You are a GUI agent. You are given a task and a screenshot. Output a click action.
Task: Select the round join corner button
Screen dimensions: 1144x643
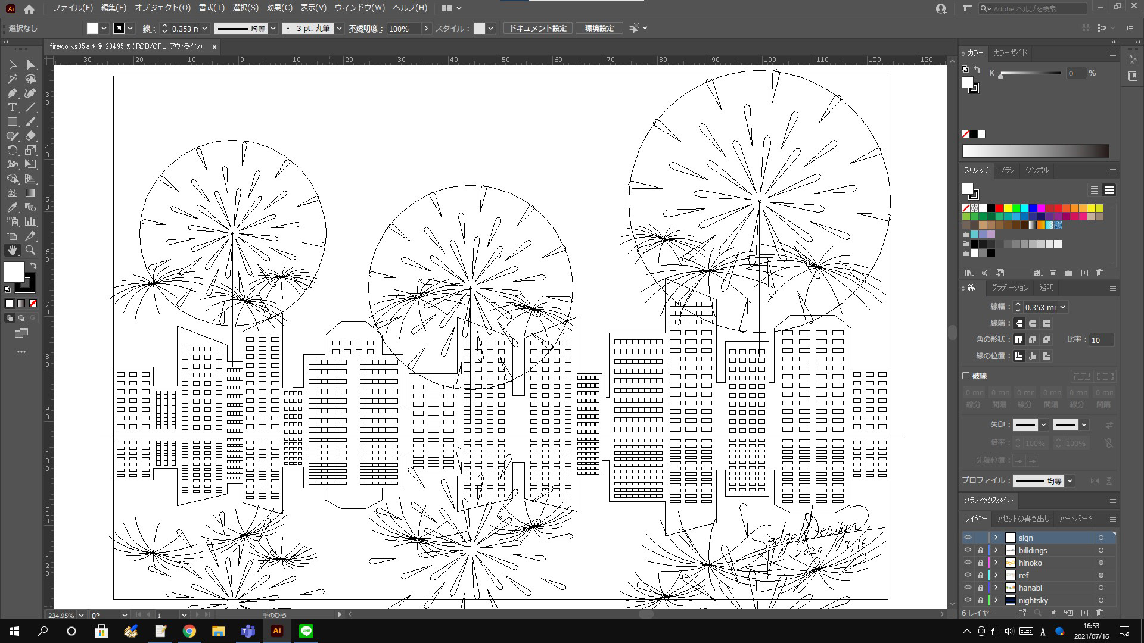coord(1033,339)
